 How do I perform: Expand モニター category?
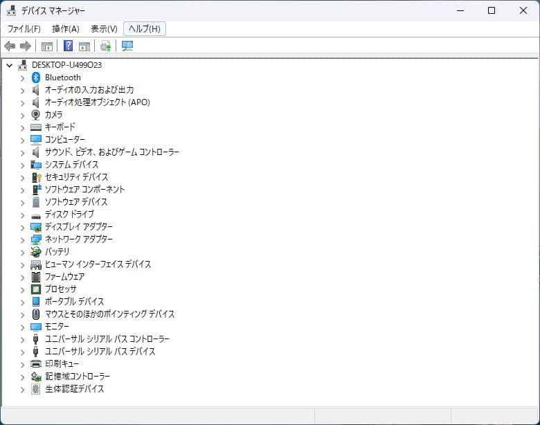tap(22, 327)
